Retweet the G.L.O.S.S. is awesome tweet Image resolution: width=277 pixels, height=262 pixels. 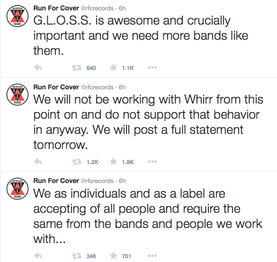(x=77, y=68)
